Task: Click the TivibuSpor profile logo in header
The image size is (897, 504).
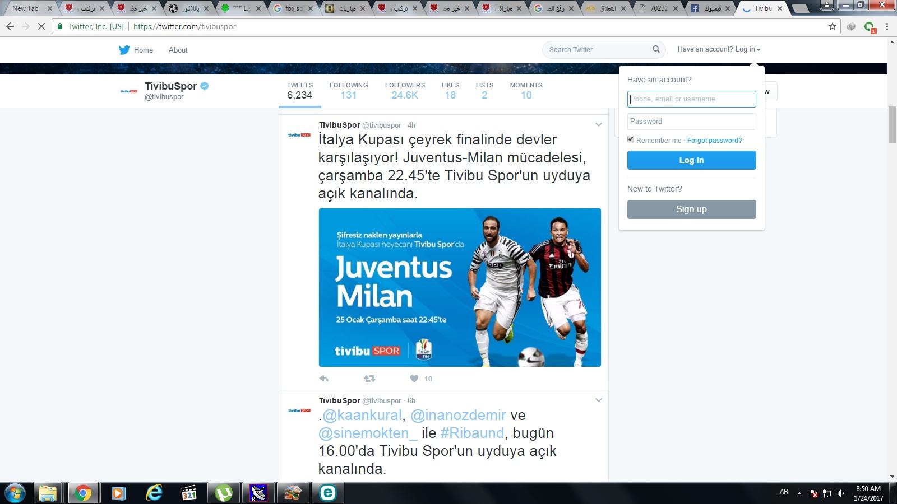Action: point(129,91)
